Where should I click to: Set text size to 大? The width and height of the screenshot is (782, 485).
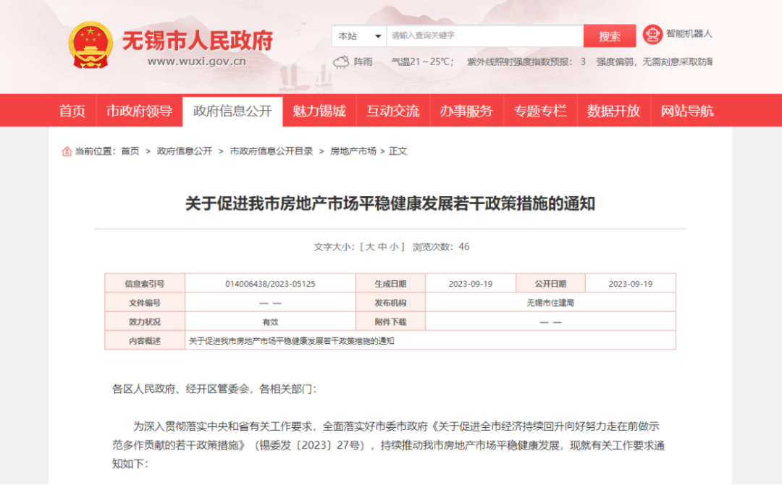coord(371,245)
